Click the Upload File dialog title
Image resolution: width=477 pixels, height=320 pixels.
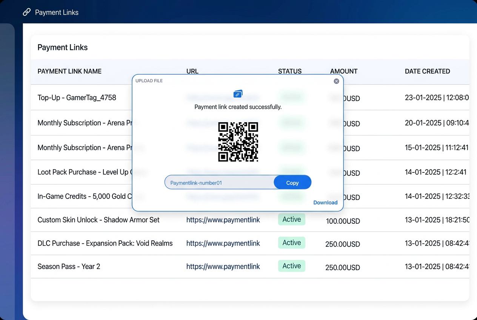[x=149, y=81]
